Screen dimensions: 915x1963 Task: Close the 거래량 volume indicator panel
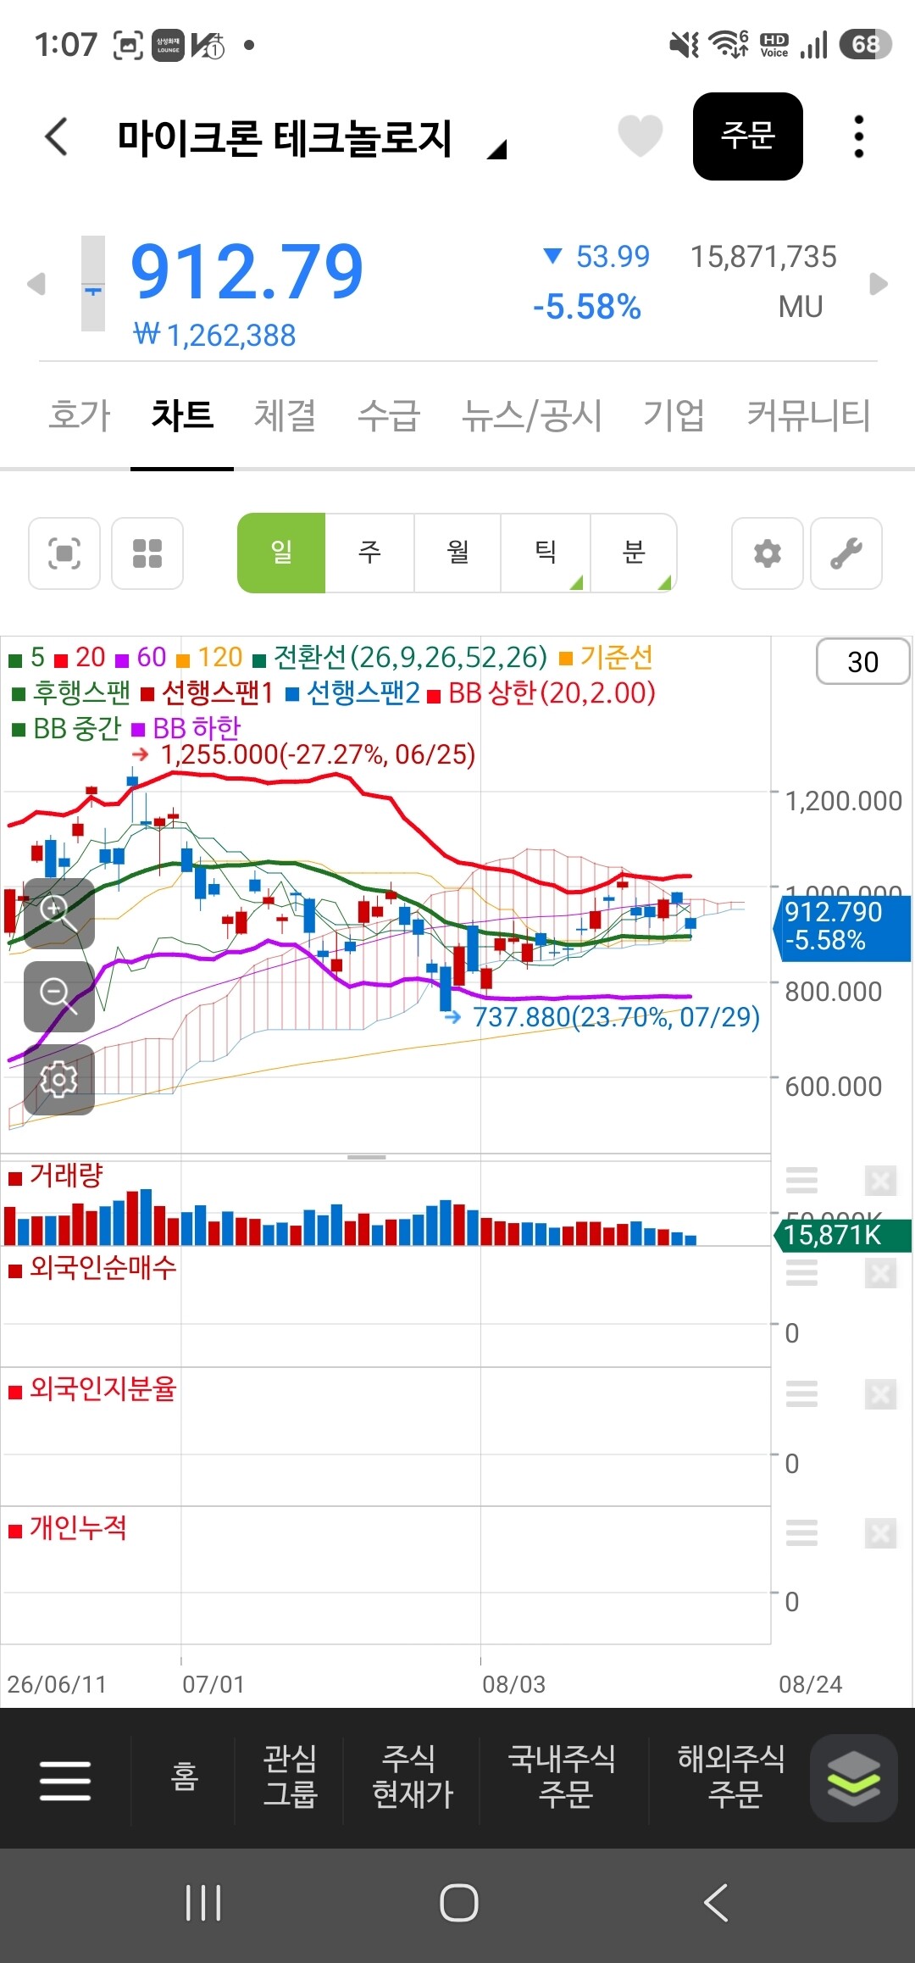(x=880, y=1180)
